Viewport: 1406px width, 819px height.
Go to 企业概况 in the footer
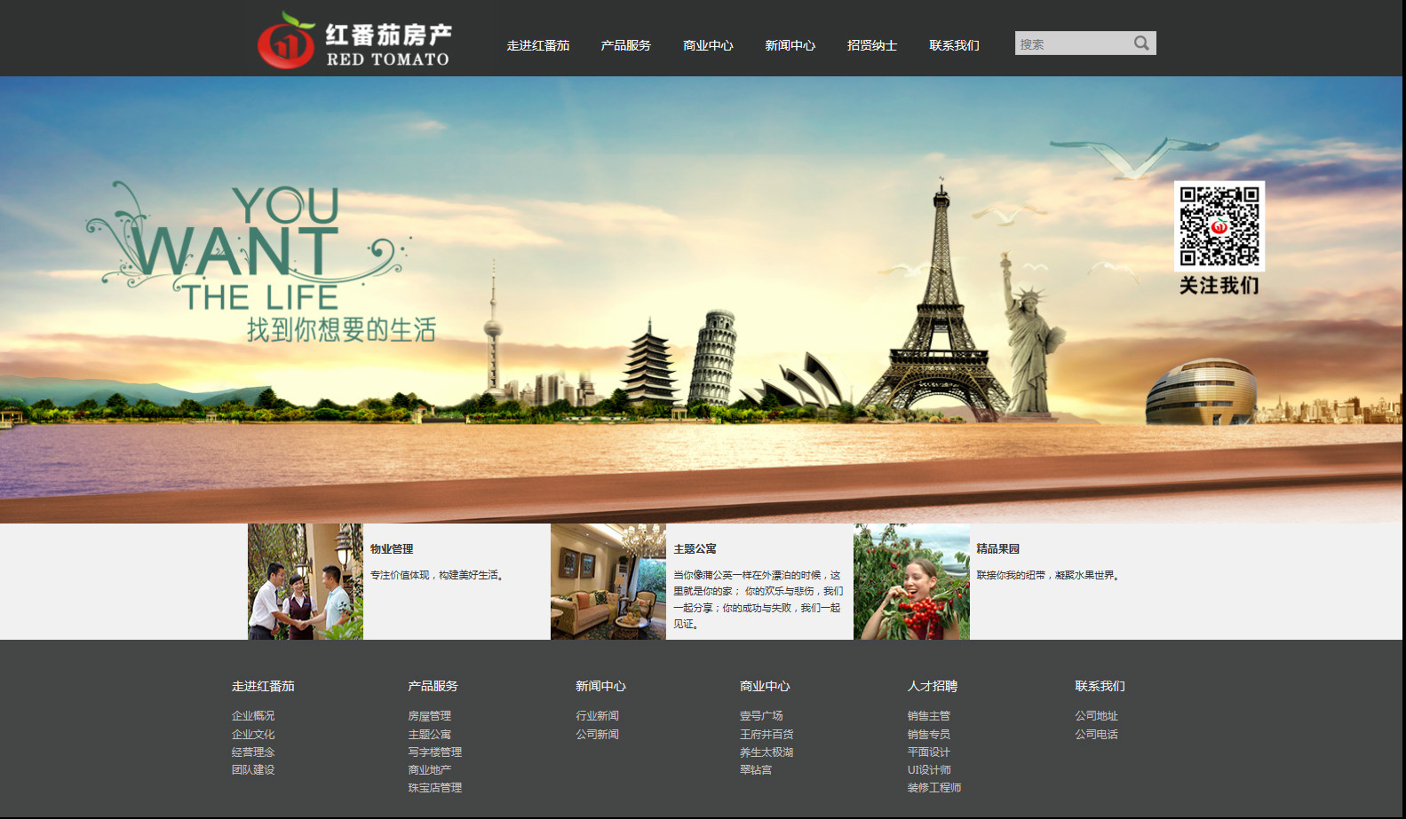(253, 716)
